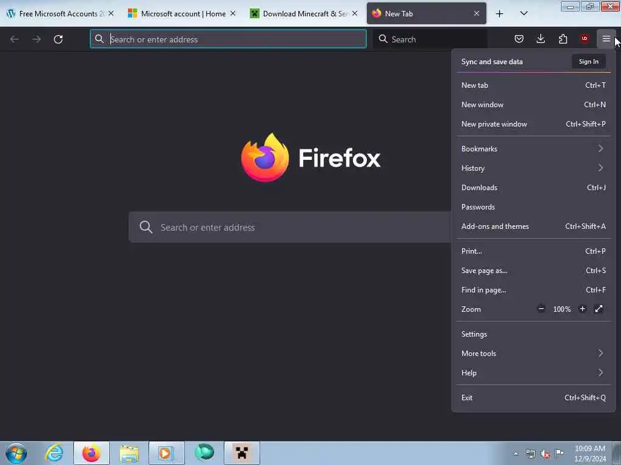Choose Find in page...

[x=534, y=290]
